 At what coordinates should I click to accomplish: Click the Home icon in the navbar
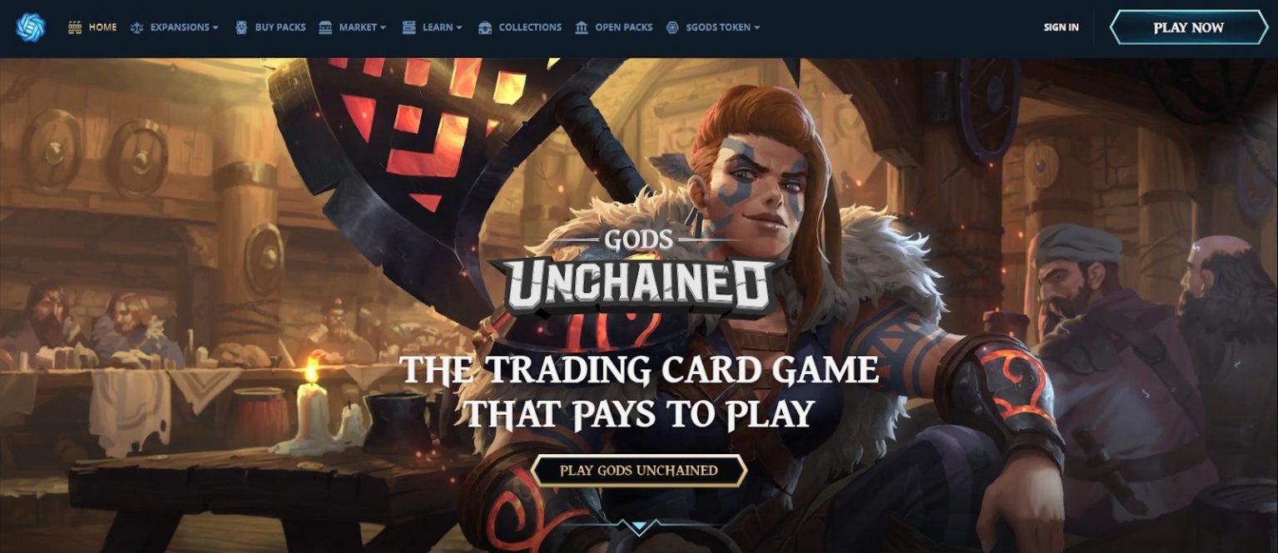(x=75, y=27)
